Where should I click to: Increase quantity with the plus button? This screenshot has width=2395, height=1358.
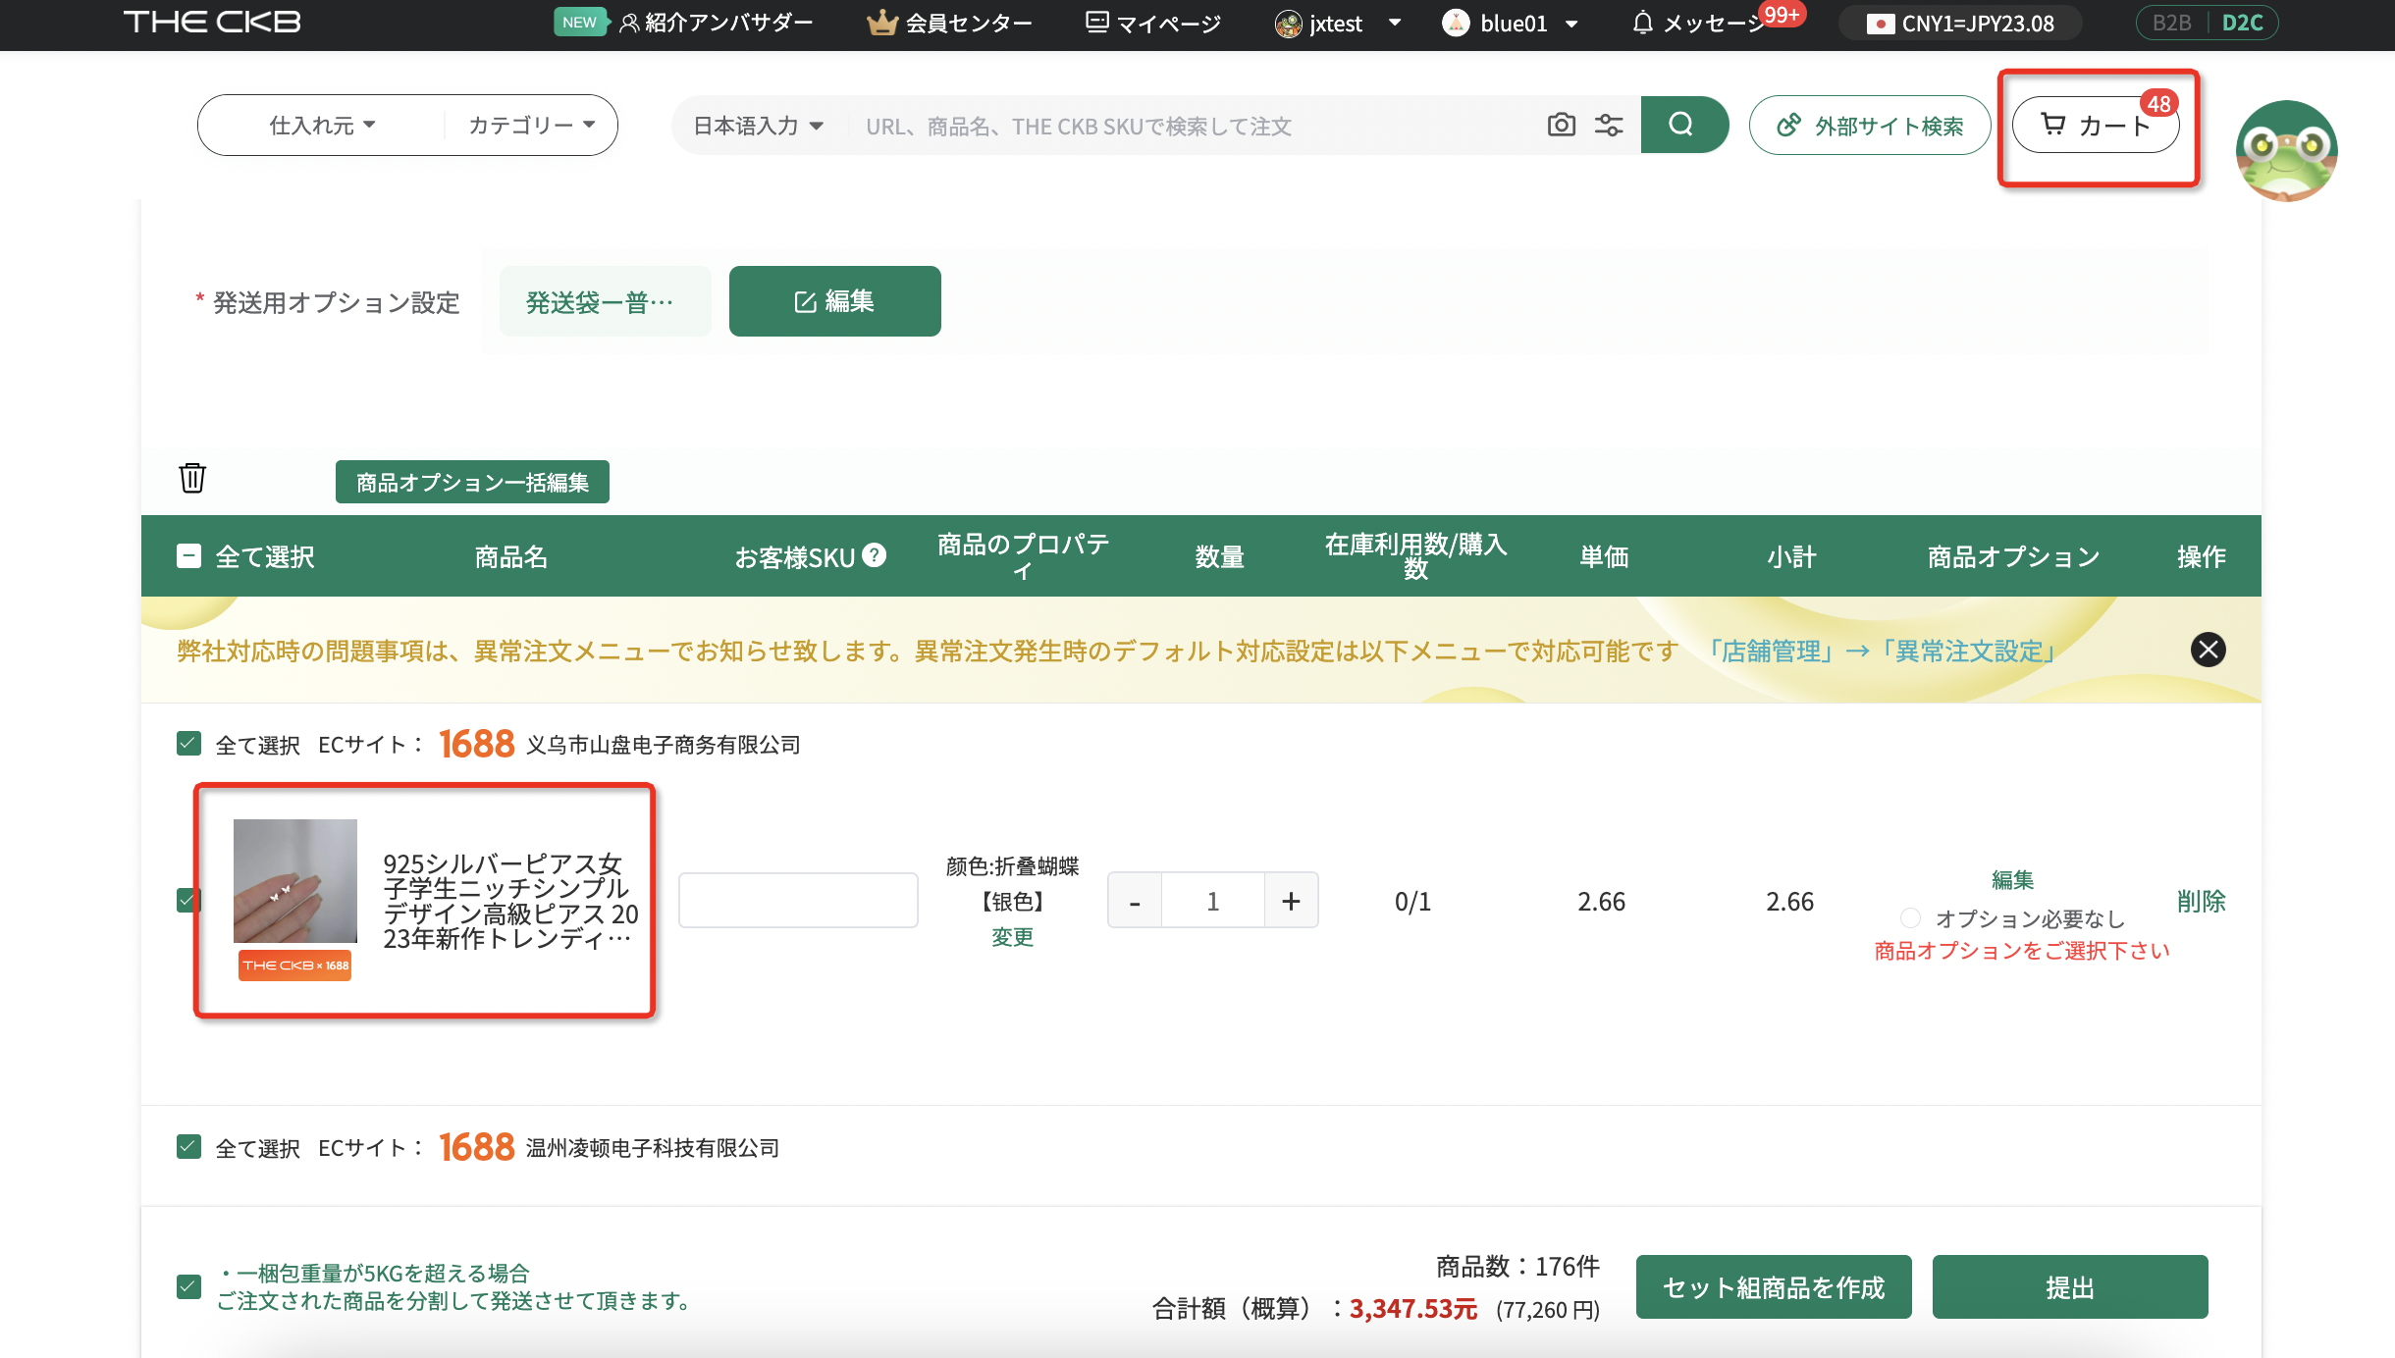pyautogui.click(x=1291, y=901)
